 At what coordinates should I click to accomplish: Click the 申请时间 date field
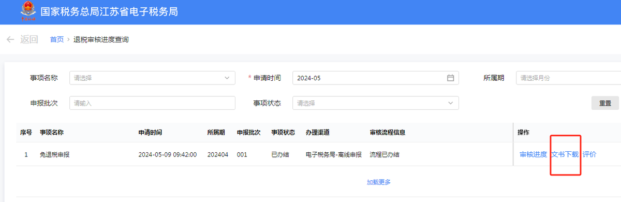(x=376, y=78)
